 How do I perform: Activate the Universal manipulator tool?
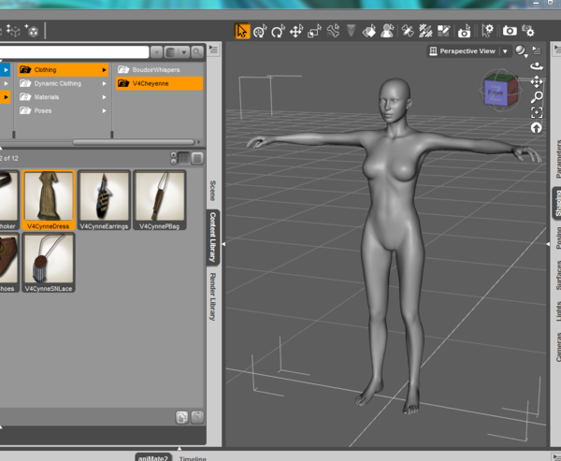point(260,31)
